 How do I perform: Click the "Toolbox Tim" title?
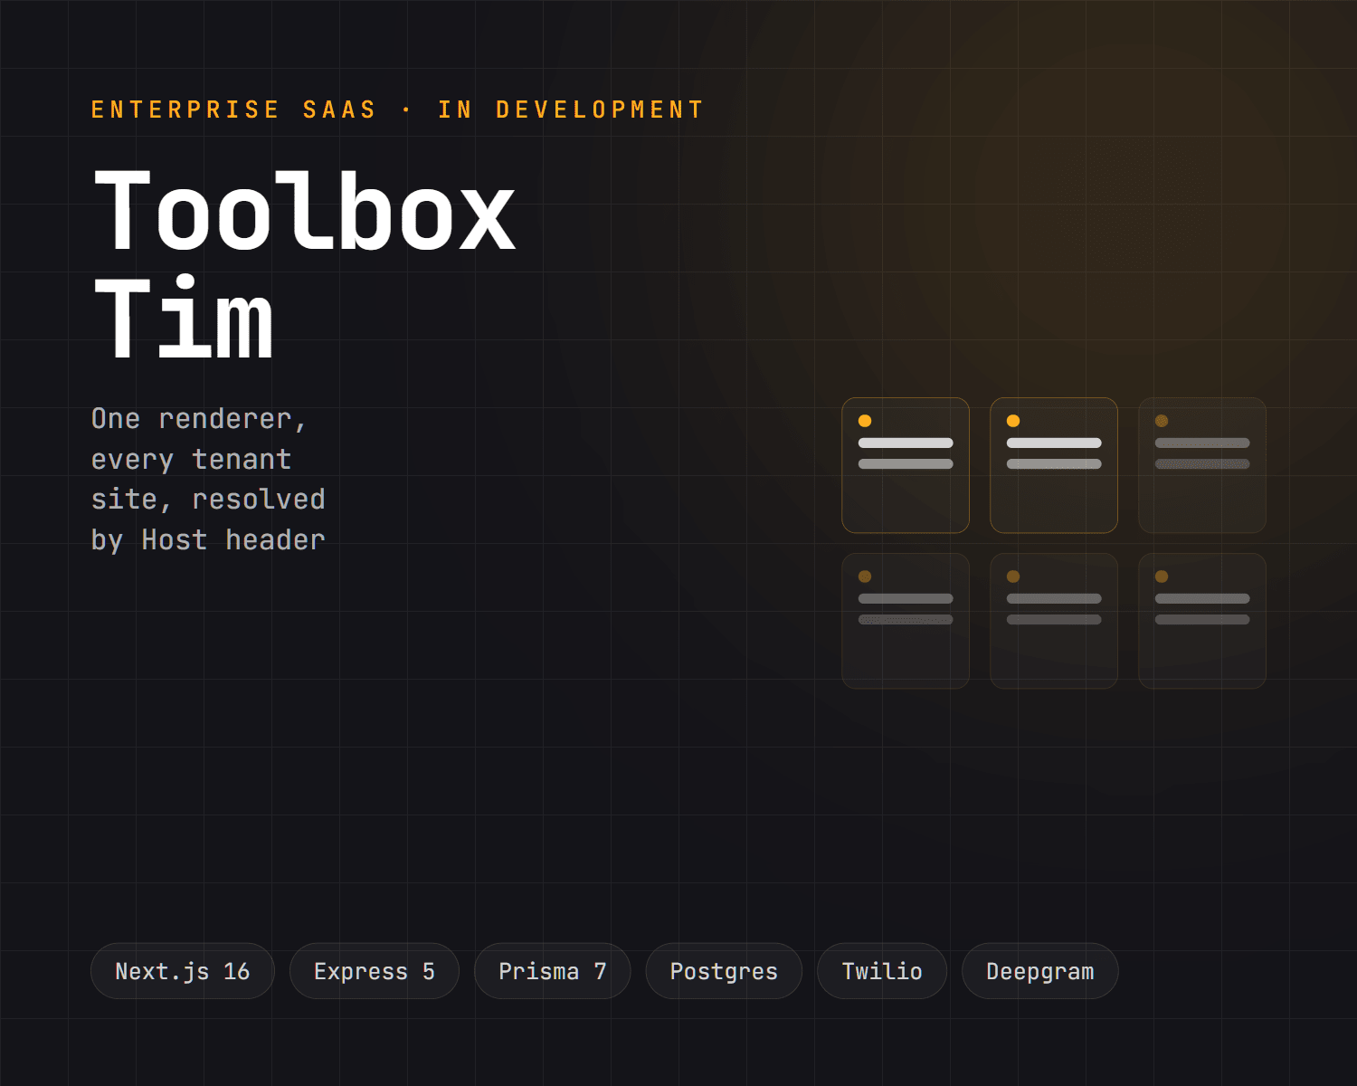305,264
